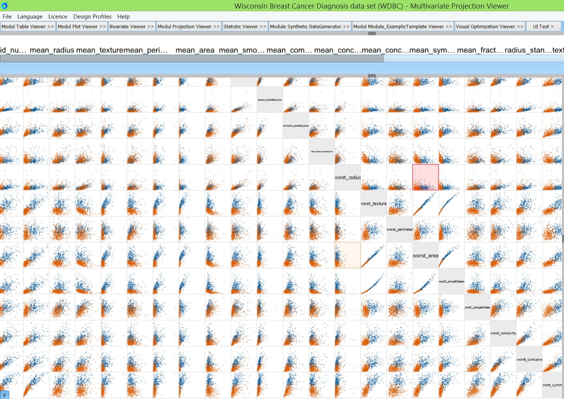Click the blue 0 indicator at bottom-left
Image resolution: width=564 pixels, height=399 pixels.
tap(4, 395)
